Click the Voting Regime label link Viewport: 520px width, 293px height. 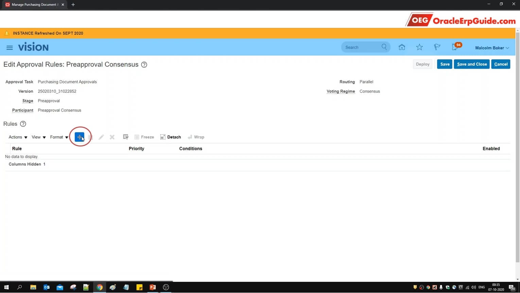341,91
